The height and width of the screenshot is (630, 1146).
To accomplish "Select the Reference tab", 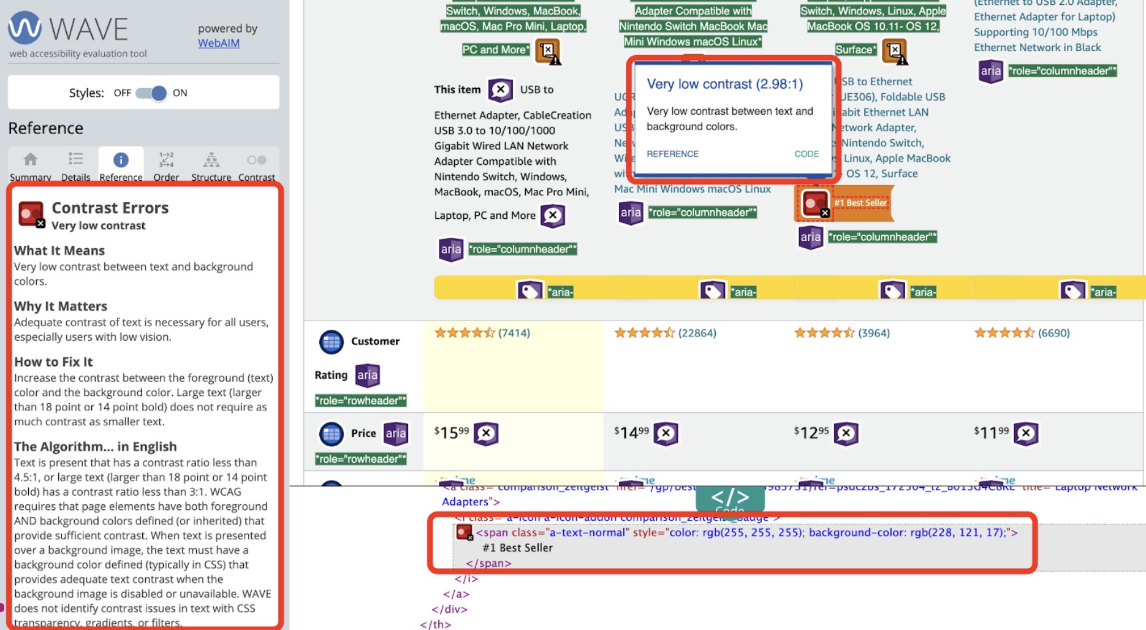I will click(x=121, y=166).
